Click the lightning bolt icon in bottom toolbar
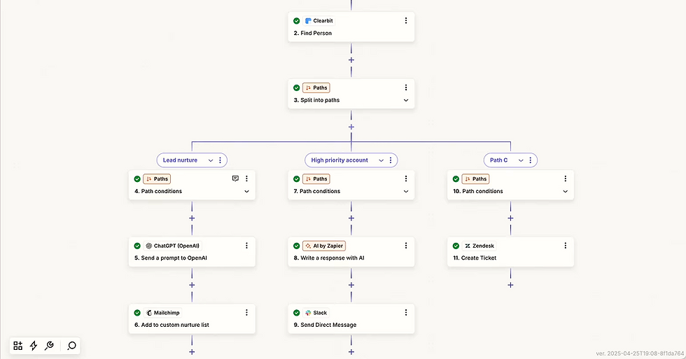This screenshot has width=686, height=359. coord(34,346)
